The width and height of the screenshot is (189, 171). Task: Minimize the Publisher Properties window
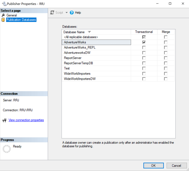point(157,4)
